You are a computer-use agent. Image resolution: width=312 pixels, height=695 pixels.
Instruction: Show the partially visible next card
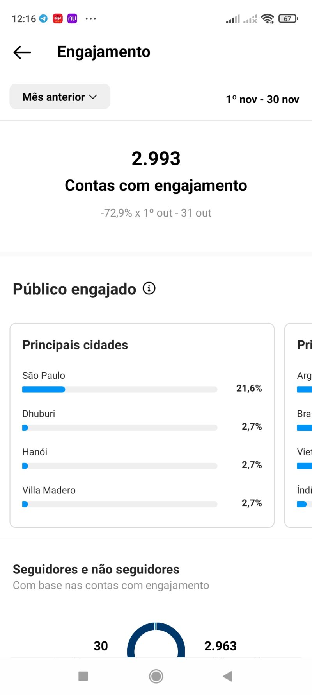click(298, 425)
